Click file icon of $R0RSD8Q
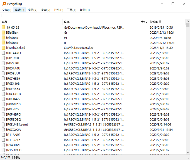Screen dimensions: 190x160 click(x=3, y=120)
